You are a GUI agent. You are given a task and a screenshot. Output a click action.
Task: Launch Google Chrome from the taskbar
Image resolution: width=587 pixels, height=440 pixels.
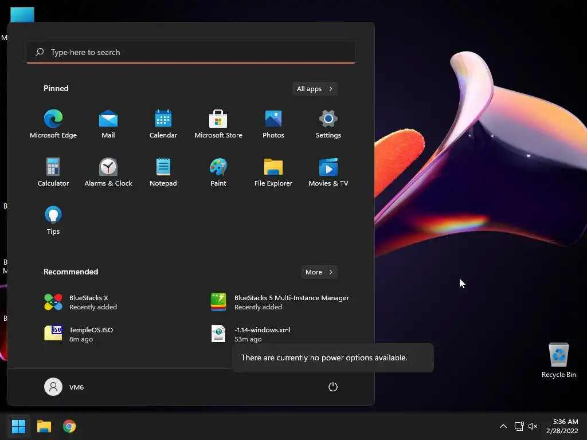tap(69, 426)
